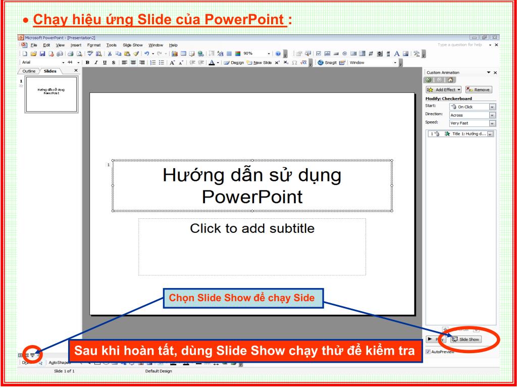Viewport: 517px width, 388px height.
Task: Click the Click to add subtitle placeholder
Action: pos(252,247)
